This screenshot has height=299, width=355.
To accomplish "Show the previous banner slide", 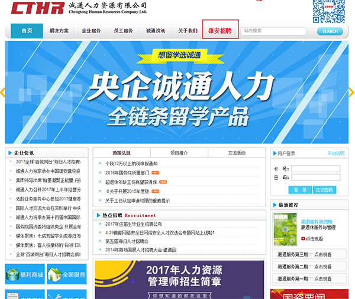I will click(2, 93).
